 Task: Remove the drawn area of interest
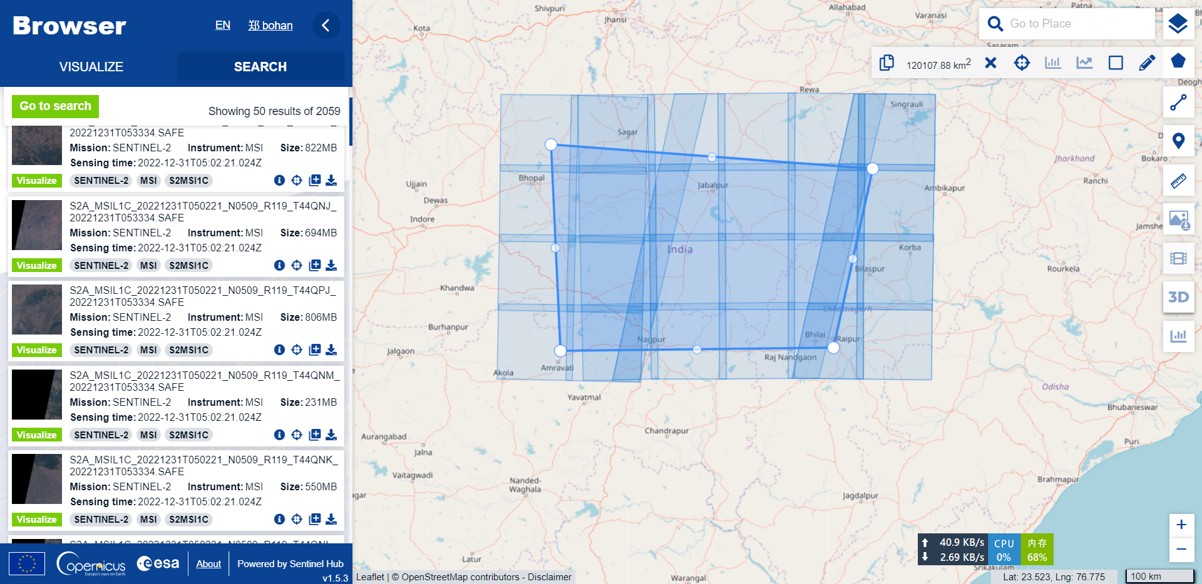pos(990,63)
